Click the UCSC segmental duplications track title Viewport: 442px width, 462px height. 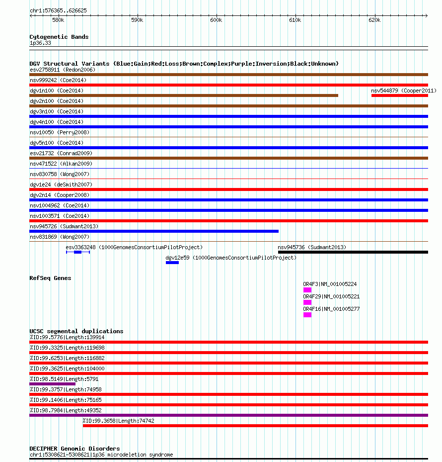click(76, 331)
